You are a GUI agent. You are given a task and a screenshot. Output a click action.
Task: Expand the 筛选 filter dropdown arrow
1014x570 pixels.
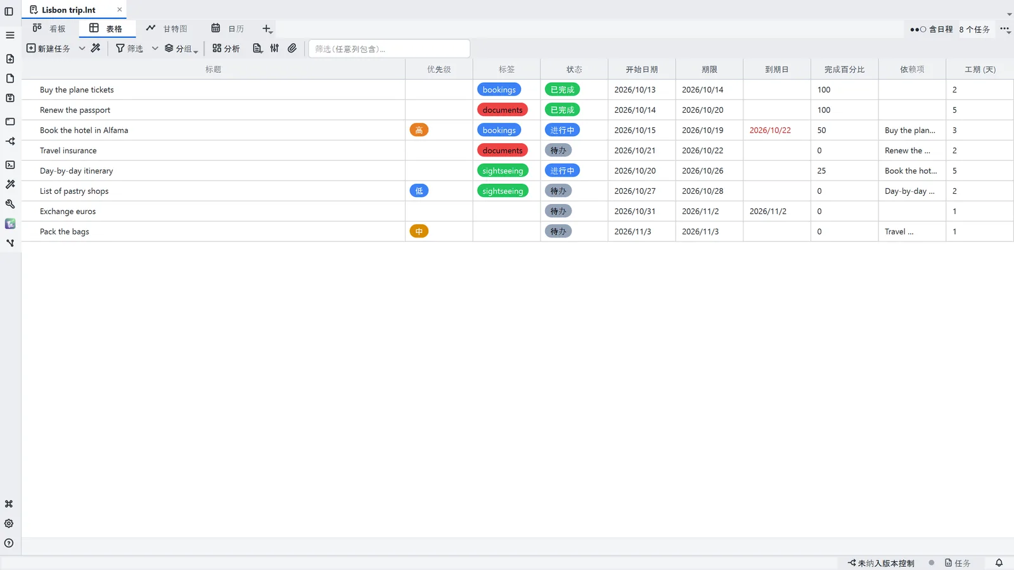155,48
